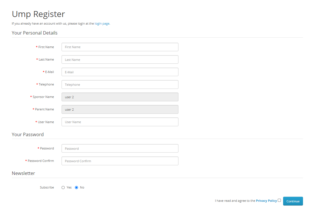Click the greyed-out Parent Name field
Screen dimensions: 320x212
coord(120,109)
